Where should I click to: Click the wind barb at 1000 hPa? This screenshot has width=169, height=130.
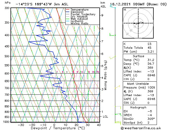[x=117, y=122]
